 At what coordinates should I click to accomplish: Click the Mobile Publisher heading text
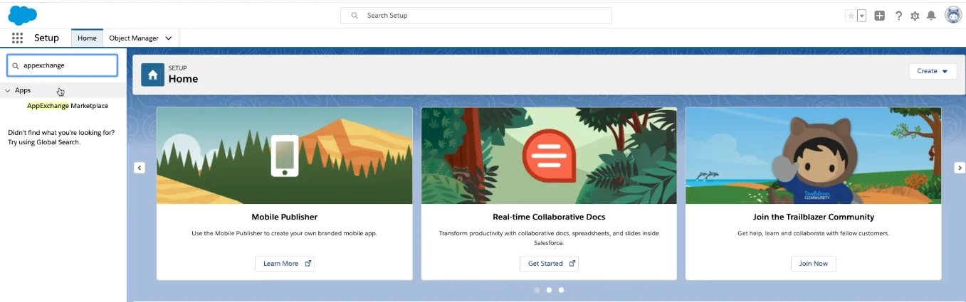tap(285, 217)
